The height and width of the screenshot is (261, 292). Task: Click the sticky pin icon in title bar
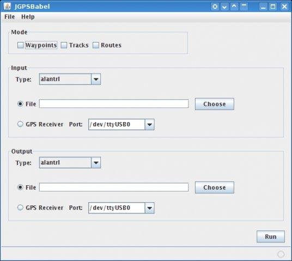(x=215, y=7)
